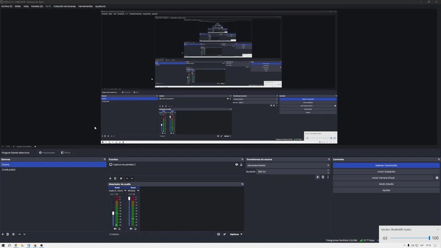The width and height of the screenshot is (441, 248).
Task: Move source down in Fuentes list
Action: pyautogui.click(x=132, y=178)
